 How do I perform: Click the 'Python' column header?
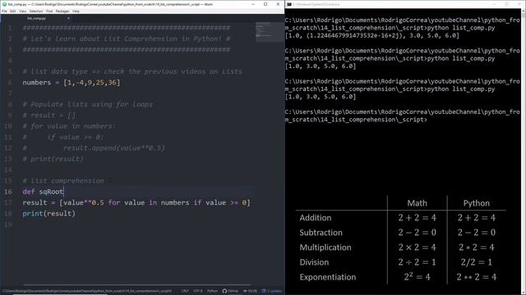coord(477,203)
